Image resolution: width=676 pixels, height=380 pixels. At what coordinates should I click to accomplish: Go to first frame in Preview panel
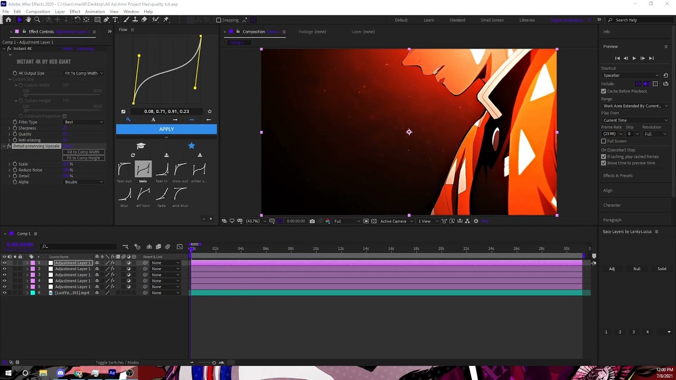(617, 58)
